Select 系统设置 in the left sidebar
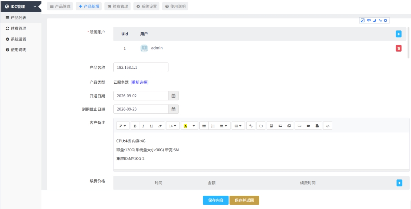This screenshot has height=209, width=411. point(18,39)
